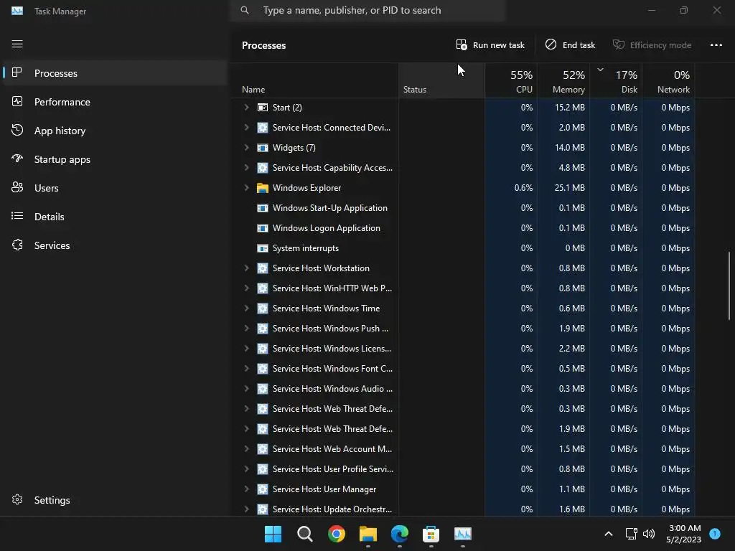Click the volume speaker tray icon
The width and height of the screenshot is (735, 551).
[x=649, y=534]
